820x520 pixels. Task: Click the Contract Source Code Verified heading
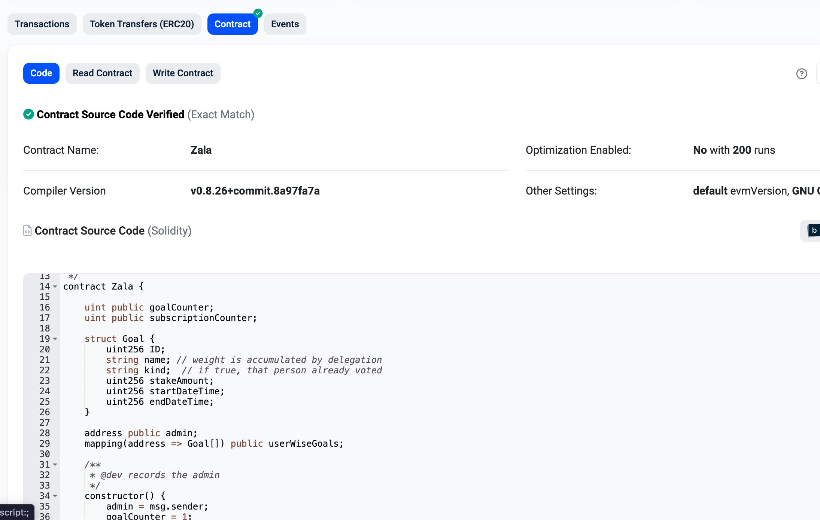pos(110,114)
